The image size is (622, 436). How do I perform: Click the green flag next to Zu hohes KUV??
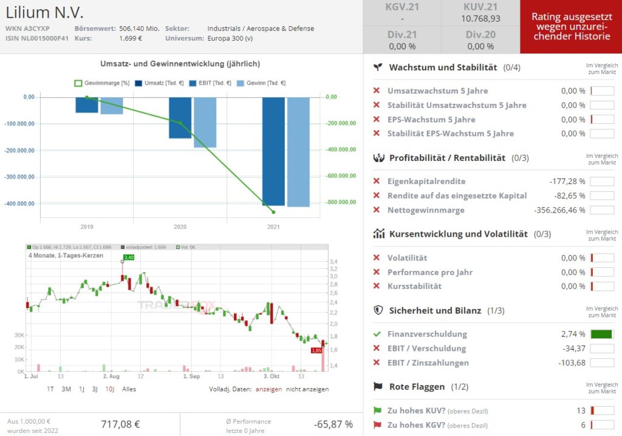coord(377,410)
